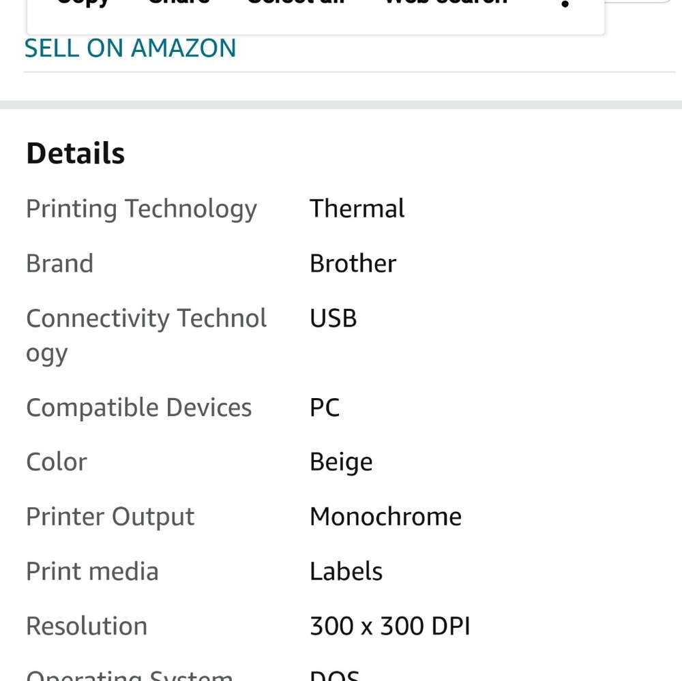Tap the Monochrome printer output value

(385, 517)
